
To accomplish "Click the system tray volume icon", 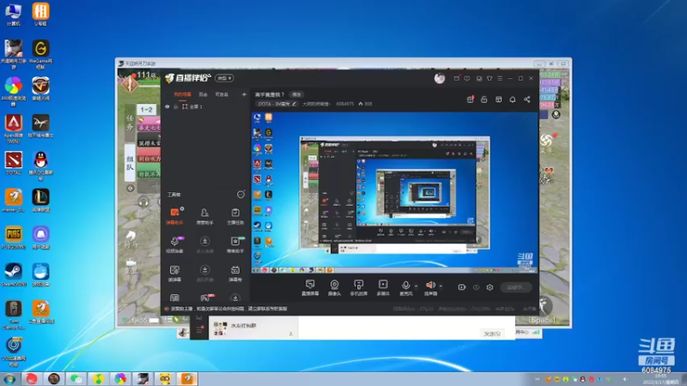I will pos(626,379).
